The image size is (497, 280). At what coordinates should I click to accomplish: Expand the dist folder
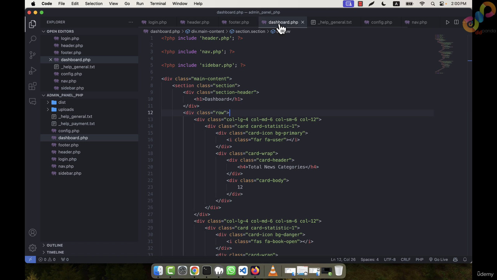(x=62, y=102)
